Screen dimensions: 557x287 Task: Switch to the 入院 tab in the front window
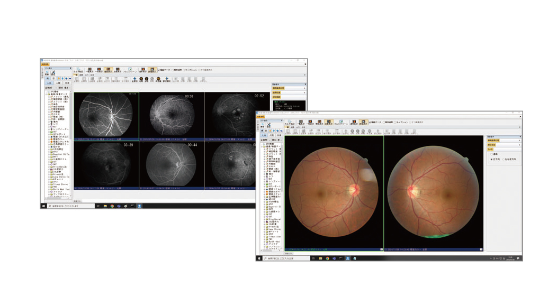(x=271, y=135)
